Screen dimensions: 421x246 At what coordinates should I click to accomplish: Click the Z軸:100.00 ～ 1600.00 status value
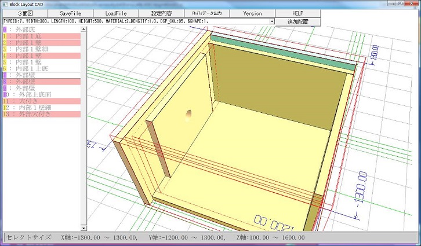[271, 237]
